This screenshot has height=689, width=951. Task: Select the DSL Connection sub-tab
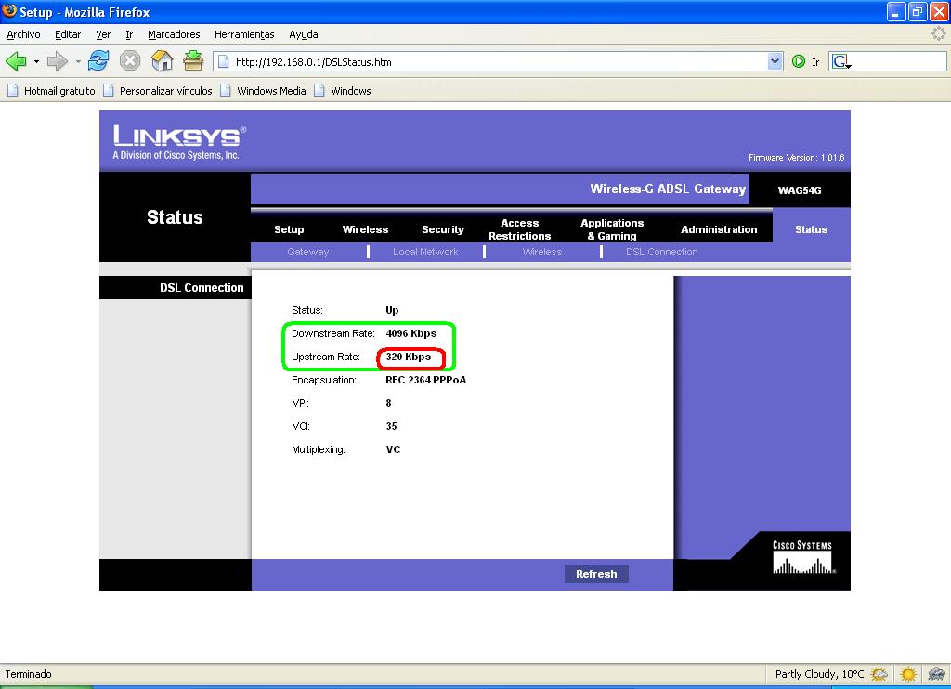(661, 252)
